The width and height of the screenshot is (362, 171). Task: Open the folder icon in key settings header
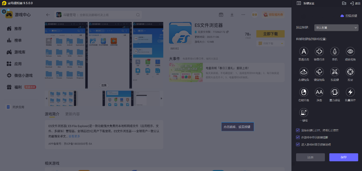coord(344,3)
